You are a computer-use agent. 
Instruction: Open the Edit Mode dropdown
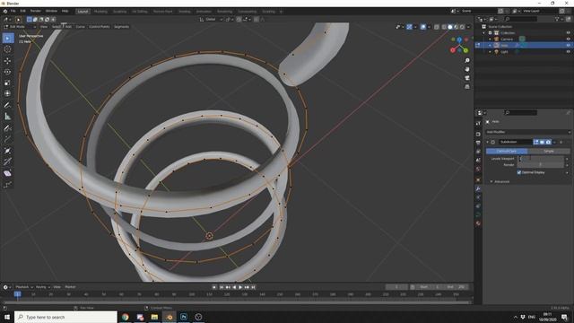[x=20, y=27]
